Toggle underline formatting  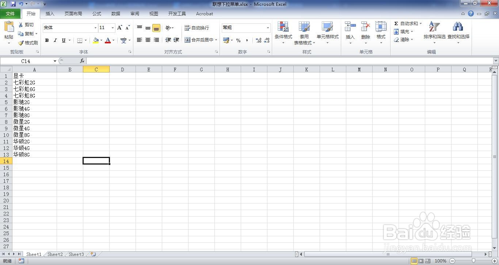[64, 40]
